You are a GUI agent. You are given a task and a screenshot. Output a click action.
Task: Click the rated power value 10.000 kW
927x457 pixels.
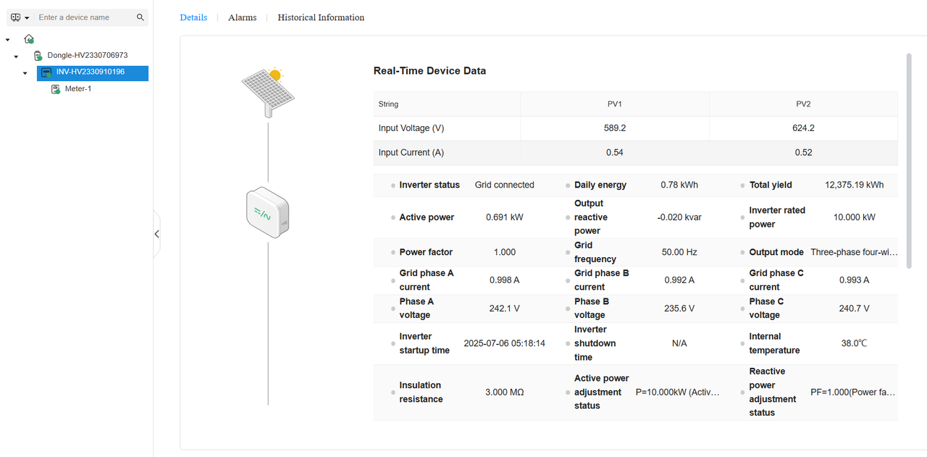tap(855, 217)
